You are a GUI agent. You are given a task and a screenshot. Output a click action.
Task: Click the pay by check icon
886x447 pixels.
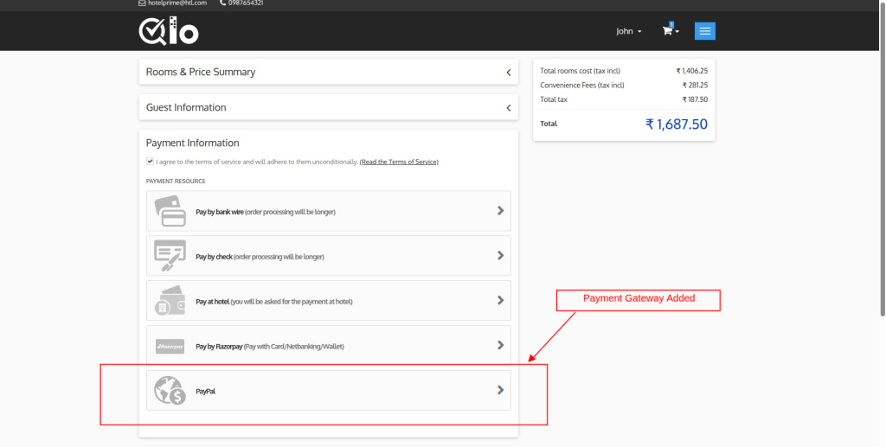click(170, 256)
